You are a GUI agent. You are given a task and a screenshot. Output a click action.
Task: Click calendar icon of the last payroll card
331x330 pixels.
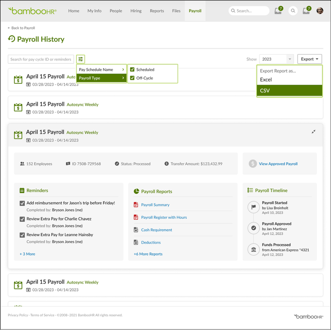coord(18,285)
